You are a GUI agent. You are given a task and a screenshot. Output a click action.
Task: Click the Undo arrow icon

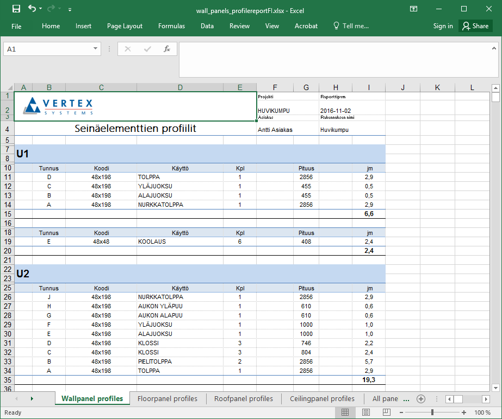[x=32, y=9]
